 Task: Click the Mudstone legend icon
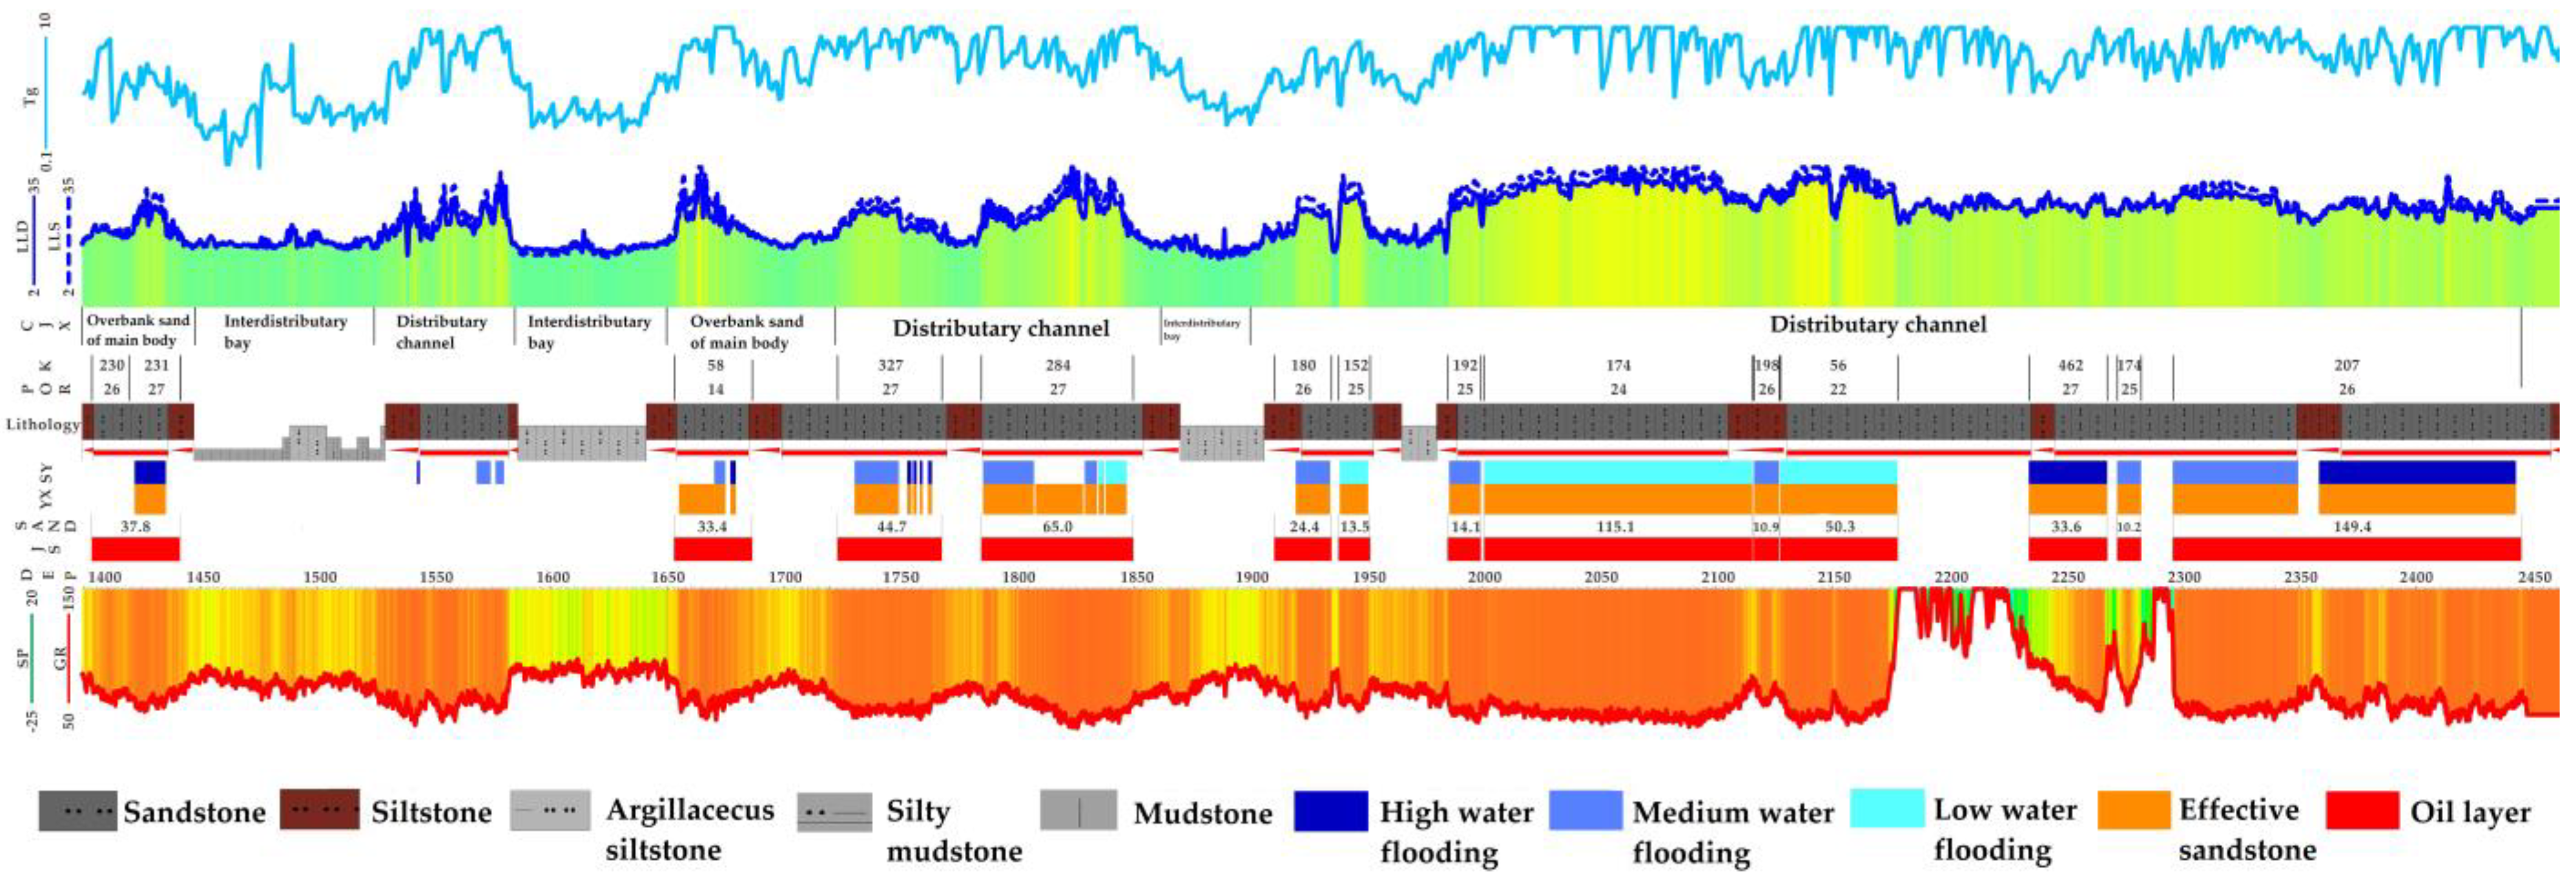click(x=1078, y=810)
